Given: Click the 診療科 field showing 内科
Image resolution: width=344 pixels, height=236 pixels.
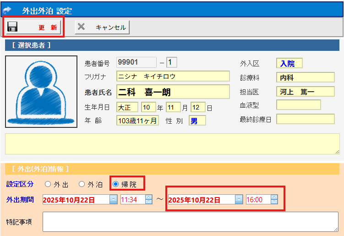Looking at the screenshot, I should point(305,77).
